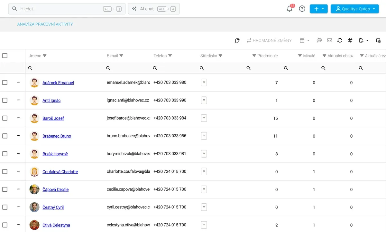Open the help question mark icon

click(x=302, y=9)
